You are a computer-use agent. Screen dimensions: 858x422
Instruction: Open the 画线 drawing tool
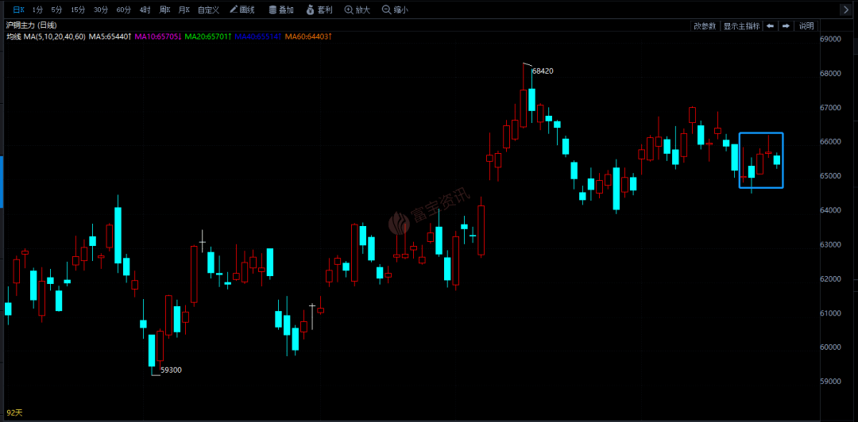pos(242,10)
